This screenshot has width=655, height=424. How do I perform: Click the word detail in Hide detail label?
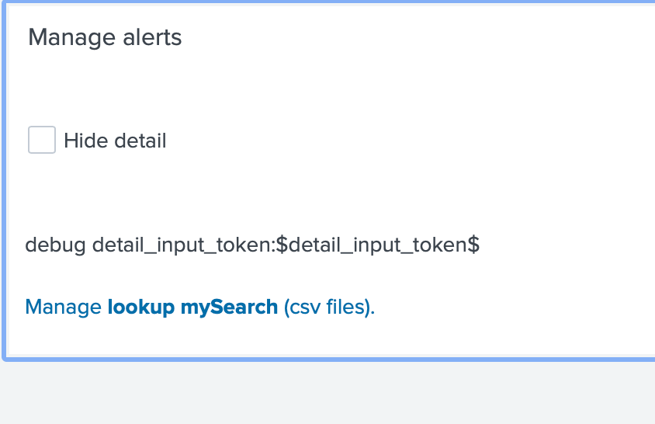[140, 141]
